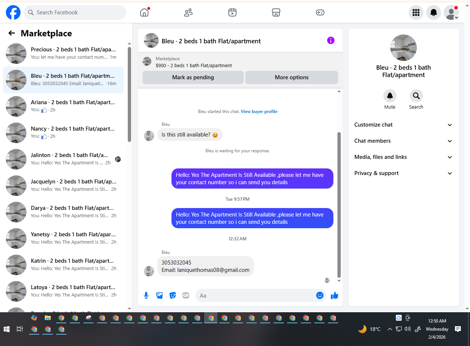Click Bleu's avatar next to the phone-number message
Viewport: 470px width, 346px height.
click(149, 271)
